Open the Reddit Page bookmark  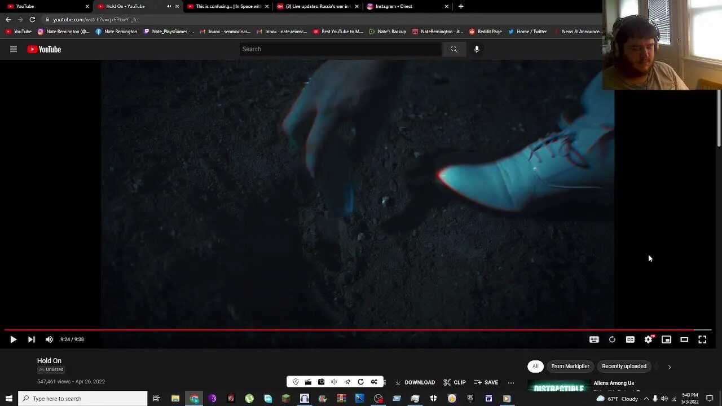[x=485, y=32]
